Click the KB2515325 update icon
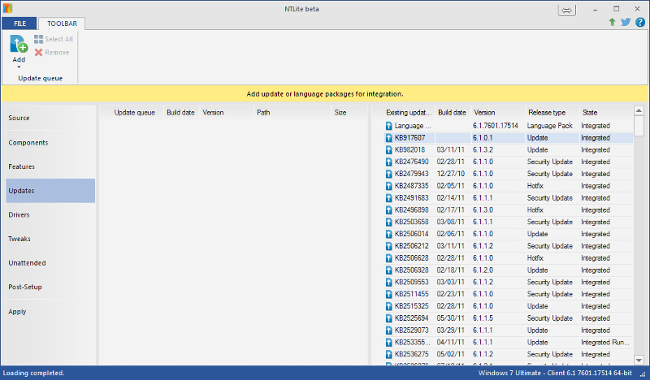The image size is (650, 380). (x=389, y=306)
